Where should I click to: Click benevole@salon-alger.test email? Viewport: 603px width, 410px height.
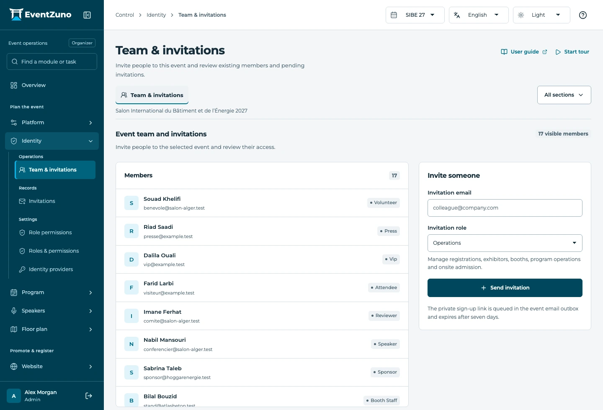pyautogui.click(x=174, y=208)
